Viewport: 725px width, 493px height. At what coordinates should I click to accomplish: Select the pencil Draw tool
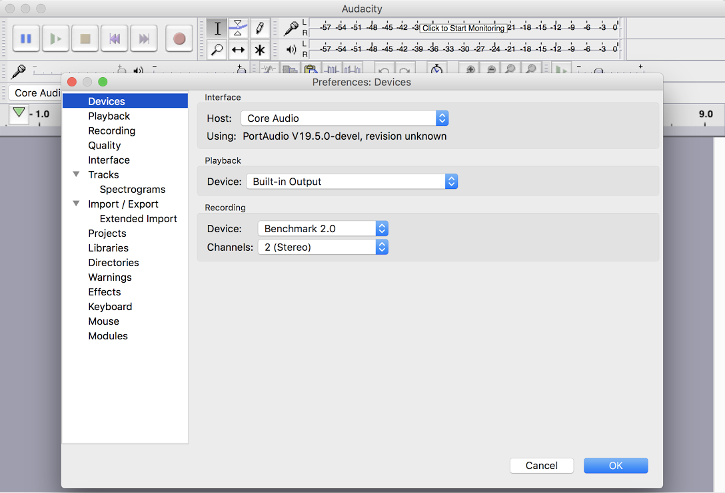click(x=260, y=28)
